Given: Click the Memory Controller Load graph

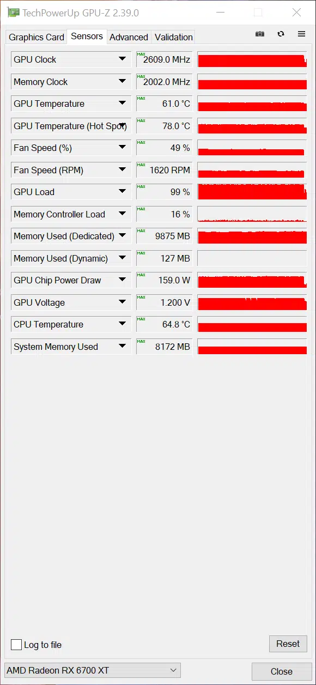Looking at the screenshot, I should click(252, 214).
